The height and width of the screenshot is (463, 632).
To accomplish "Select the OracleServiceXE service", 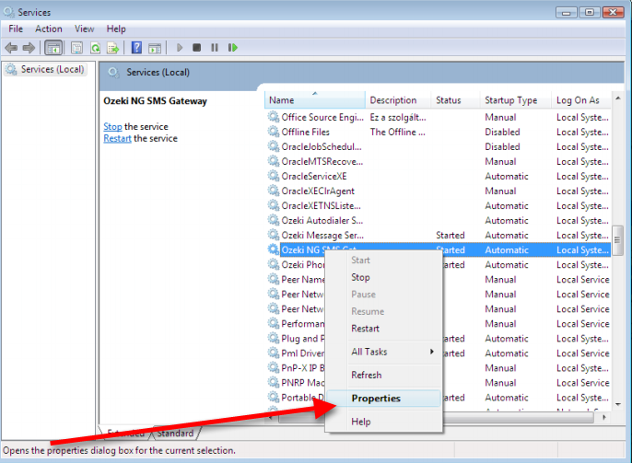I will pos(439,176).
